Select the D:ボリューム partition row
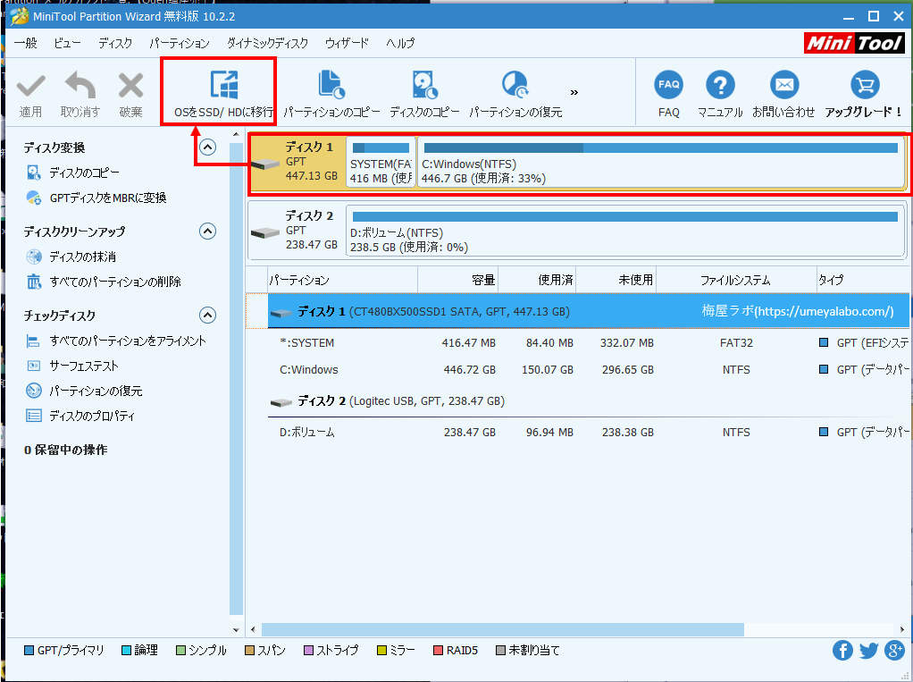The height and width of the screenshot is (682, 913). point(589,433)
